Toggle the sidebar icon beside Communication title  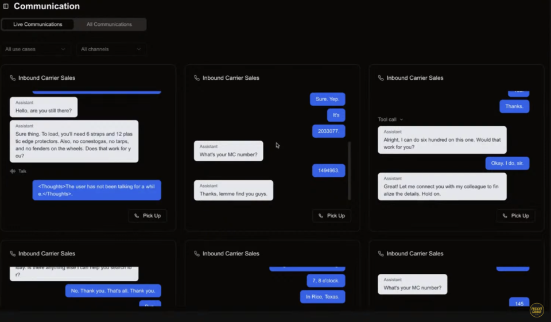pos(6,6)
